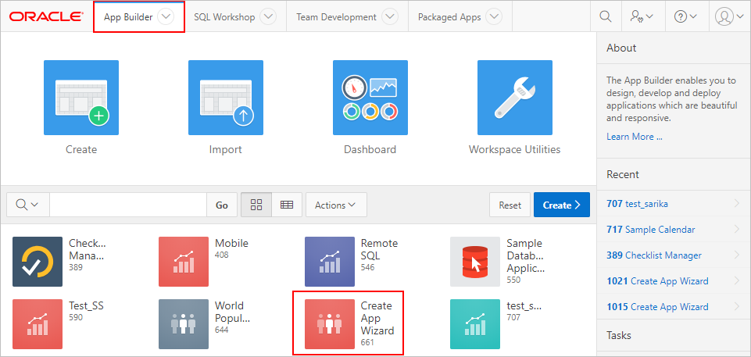Click the chevron beside 1021 Create App Wizard

(x=737, y=281)
